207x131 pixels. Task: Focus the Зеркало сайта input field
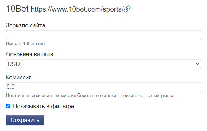click(103, 35)
